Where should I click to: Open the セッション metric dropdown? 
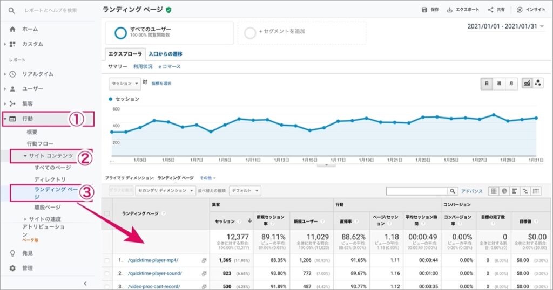[125, 84]
